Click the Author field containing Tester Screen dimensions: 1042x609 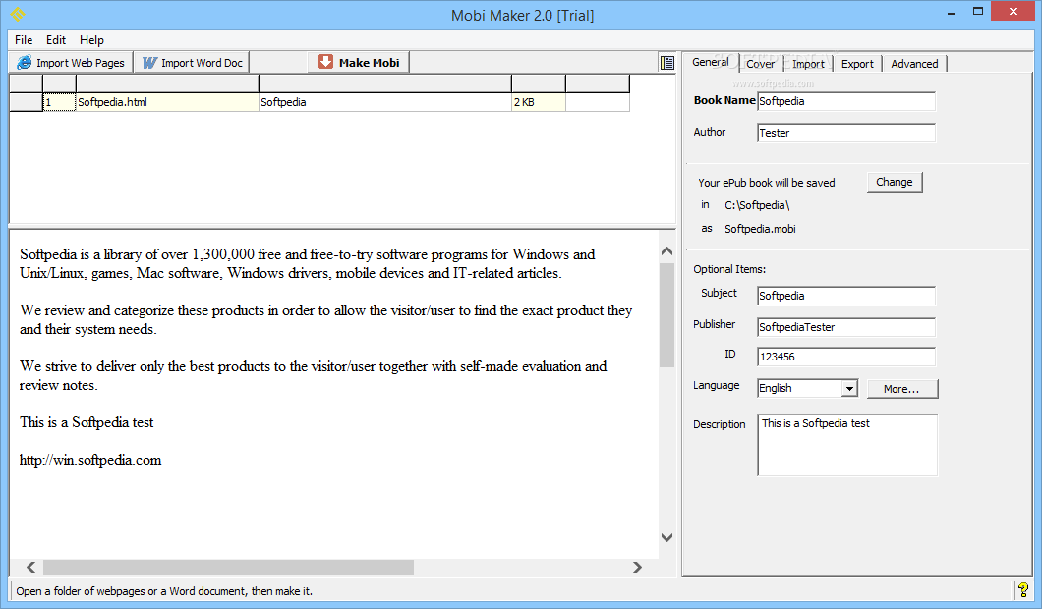[x=846, y=133]
